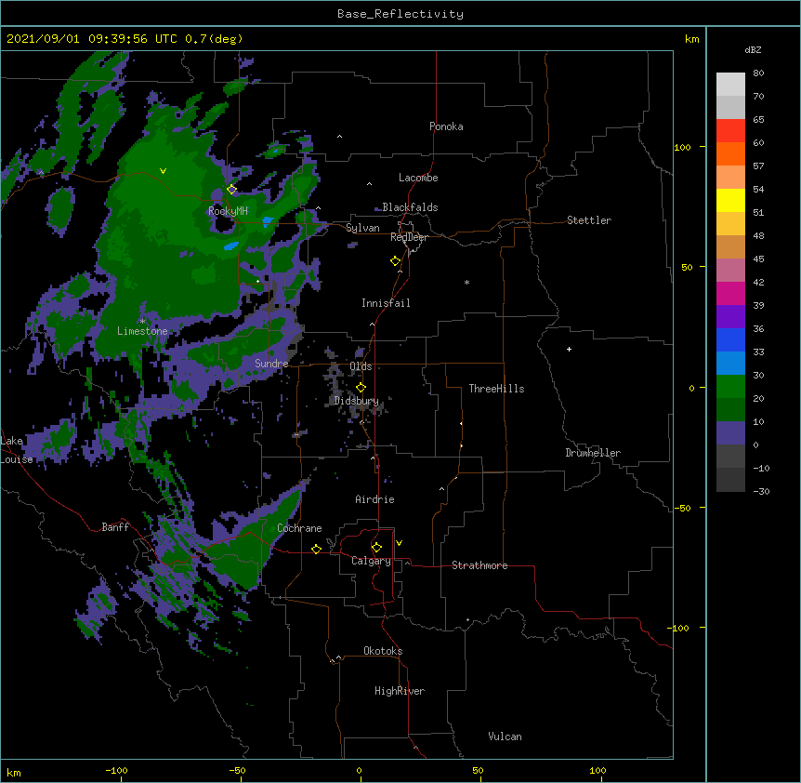Click the Olds town label

tap(361, 366)
